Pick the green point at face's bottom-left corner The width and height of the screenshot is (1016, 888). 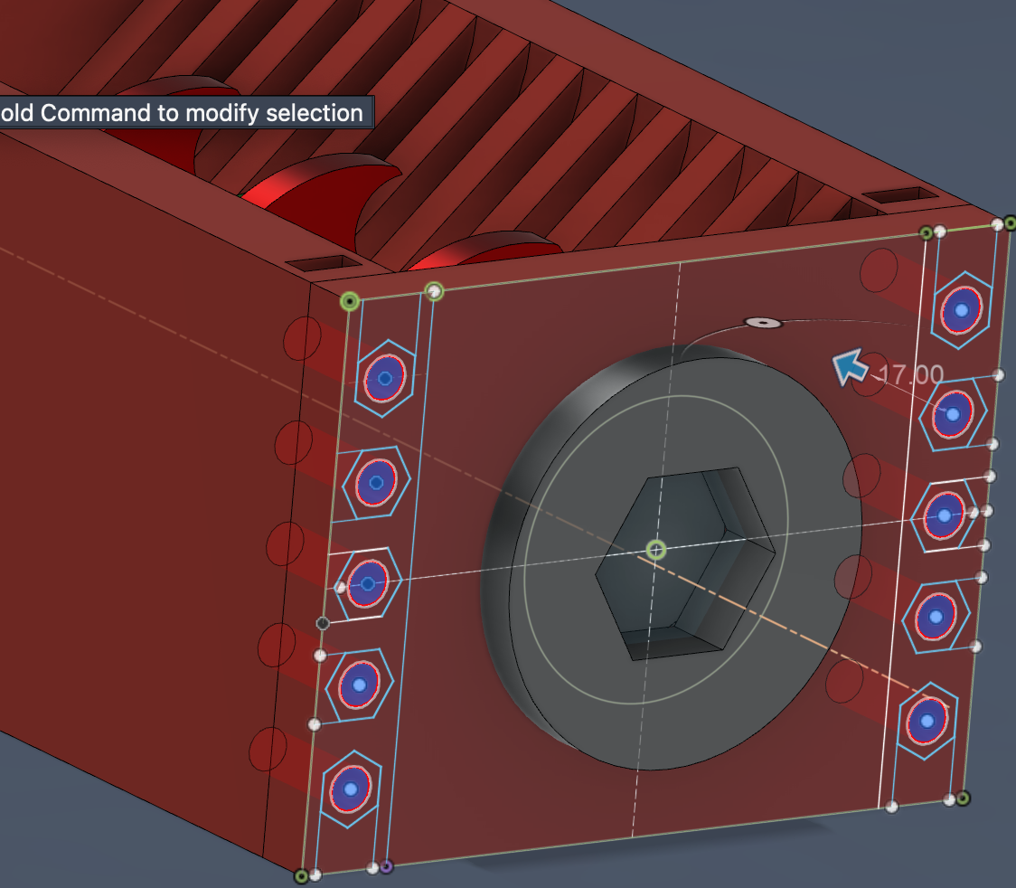pos(301,875)
